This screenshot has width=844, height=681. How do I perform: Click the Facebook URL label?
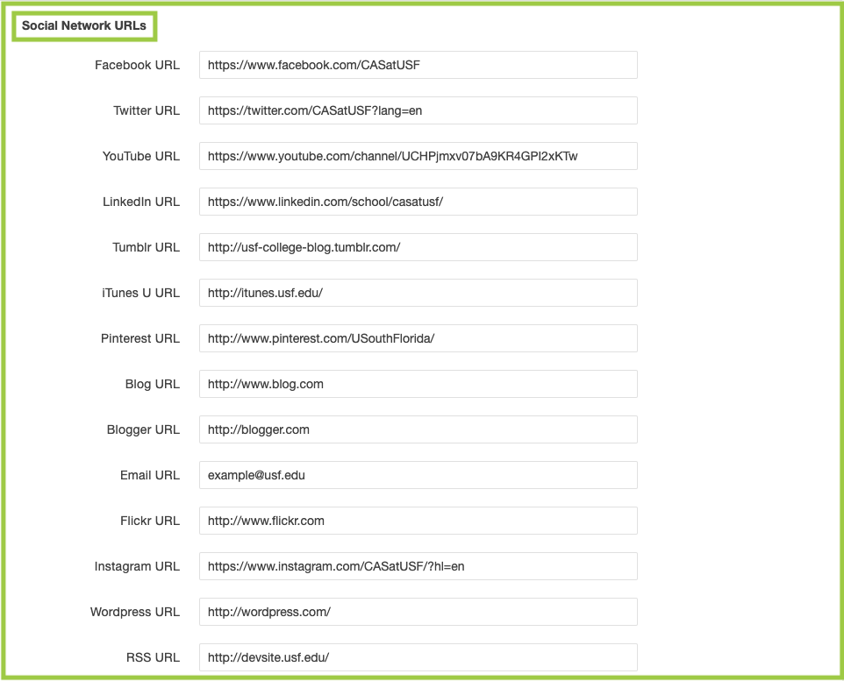coord(137,65)
